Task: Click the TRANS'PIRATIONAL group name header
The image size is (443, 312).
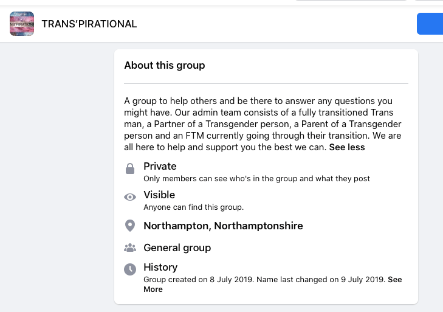Action: pos(89,24)
